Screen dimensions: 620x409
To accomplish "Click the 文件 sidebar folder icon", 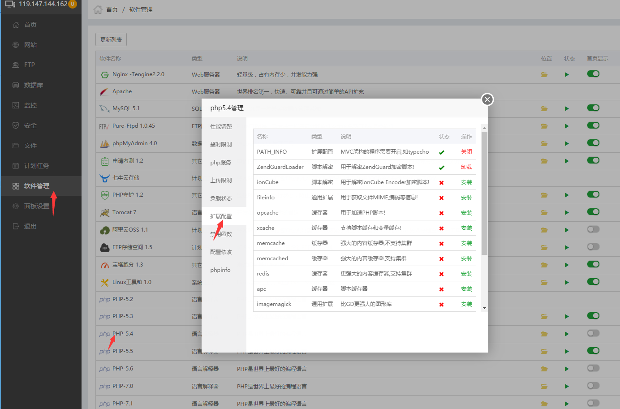I will click(x=16, y=146).
